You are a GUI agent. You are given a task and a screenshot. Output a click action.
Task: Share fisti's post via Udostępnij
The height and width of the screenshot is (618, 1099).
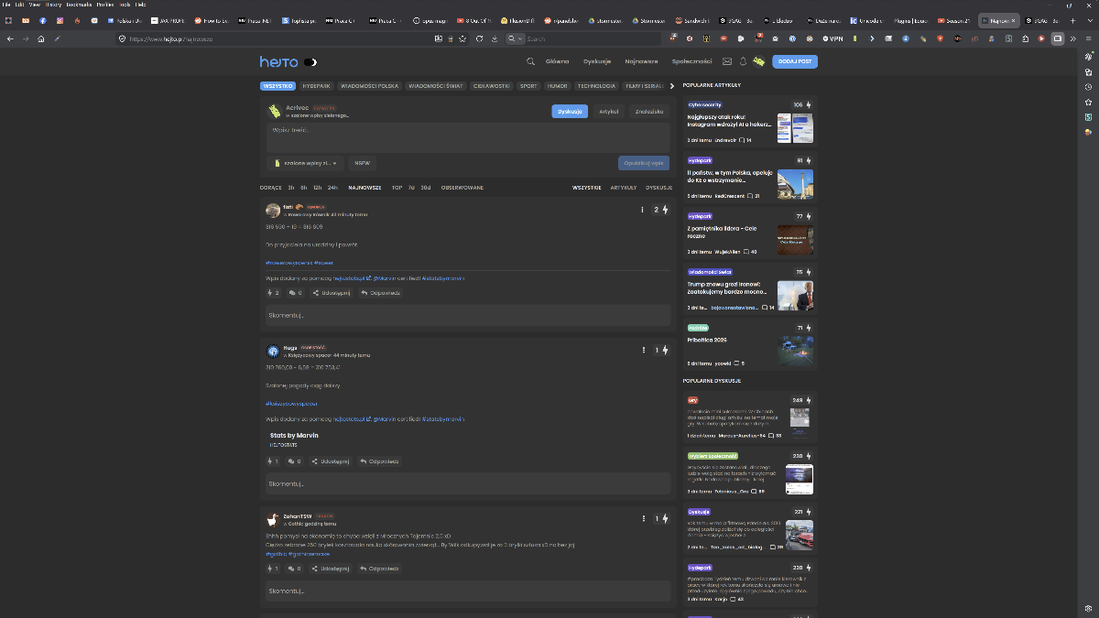click(x=331, y=293)
